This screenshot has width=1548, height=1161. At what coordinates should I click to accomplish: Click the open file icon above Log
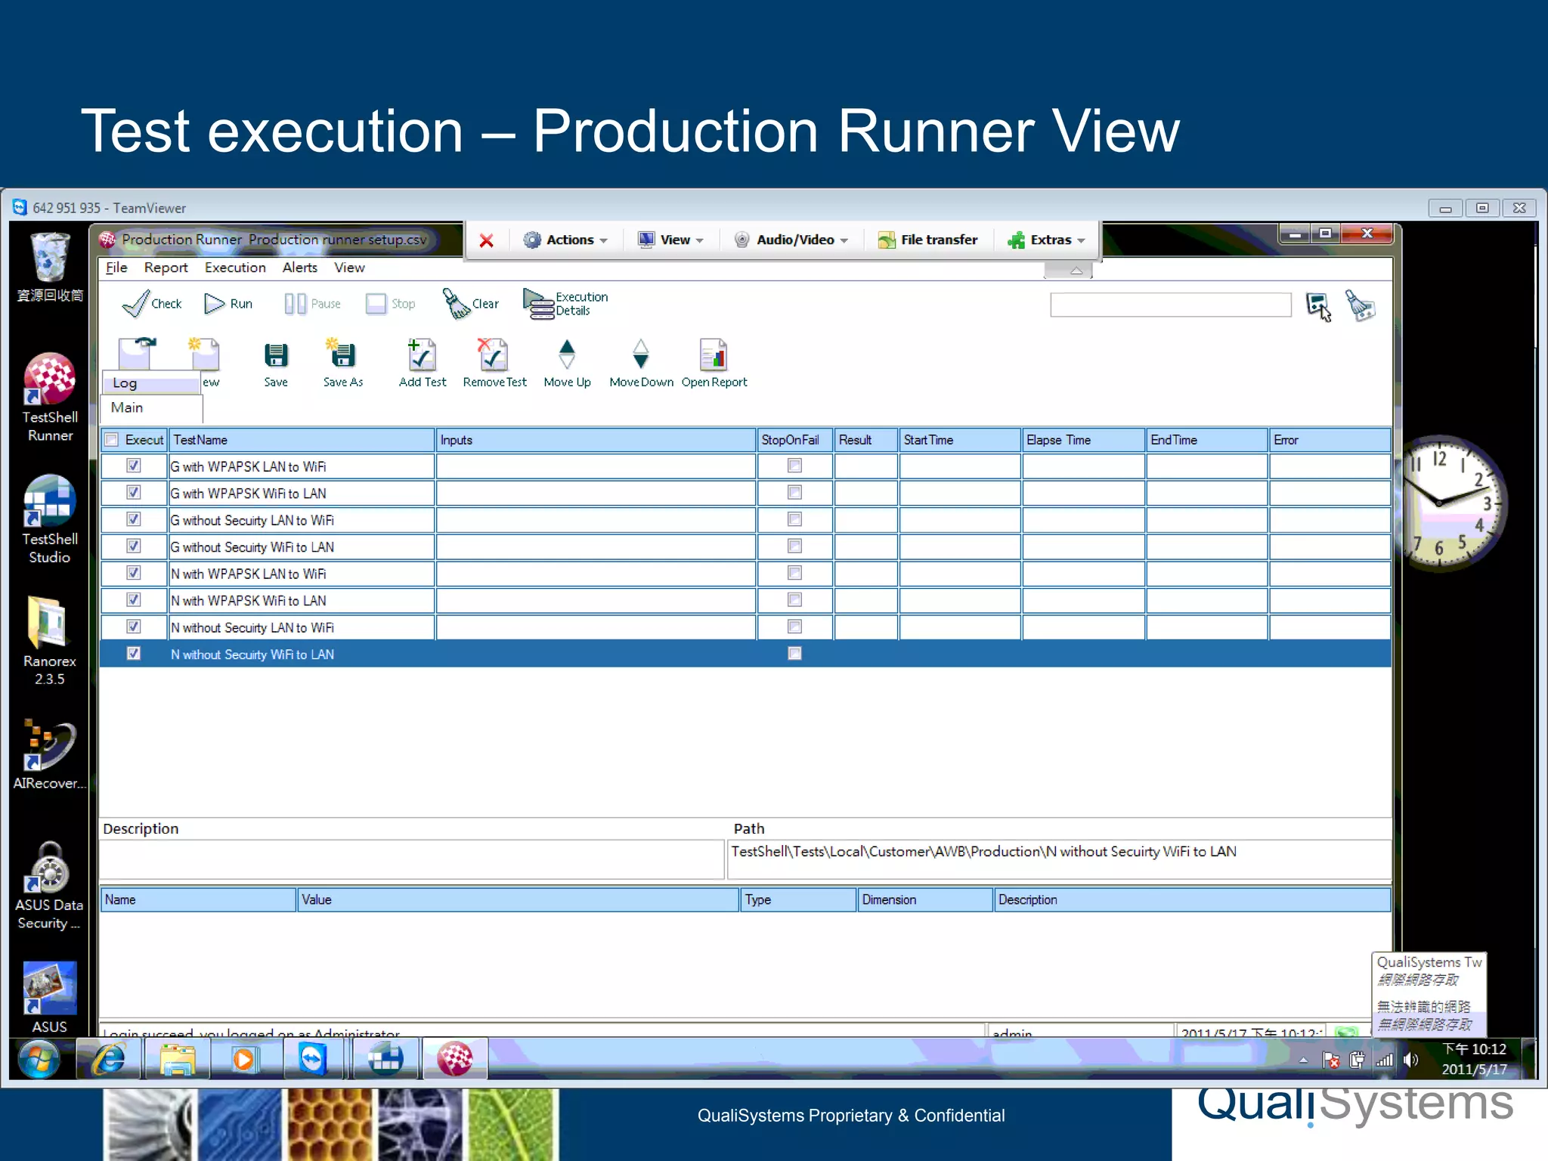pos(138,353)
